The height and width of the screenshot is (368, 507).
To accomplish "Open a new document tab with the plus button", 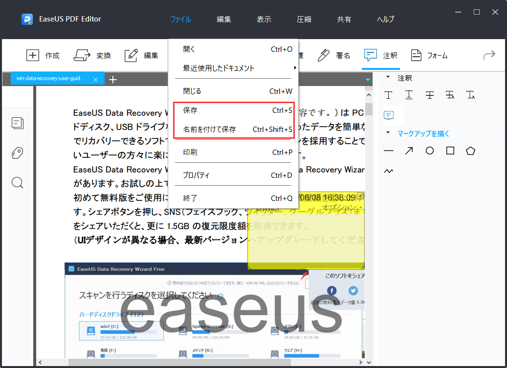I will 113,79.
